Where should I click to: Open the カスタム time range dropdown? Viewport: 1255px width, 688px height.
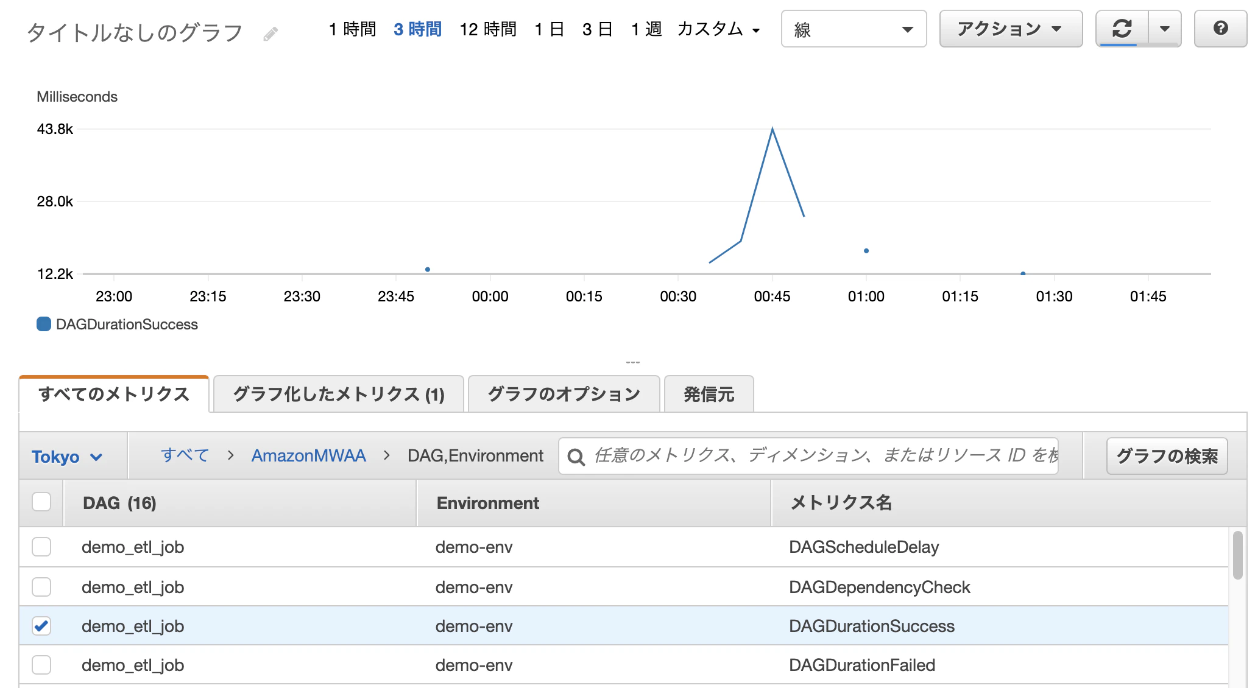click(x=719, y=29)
